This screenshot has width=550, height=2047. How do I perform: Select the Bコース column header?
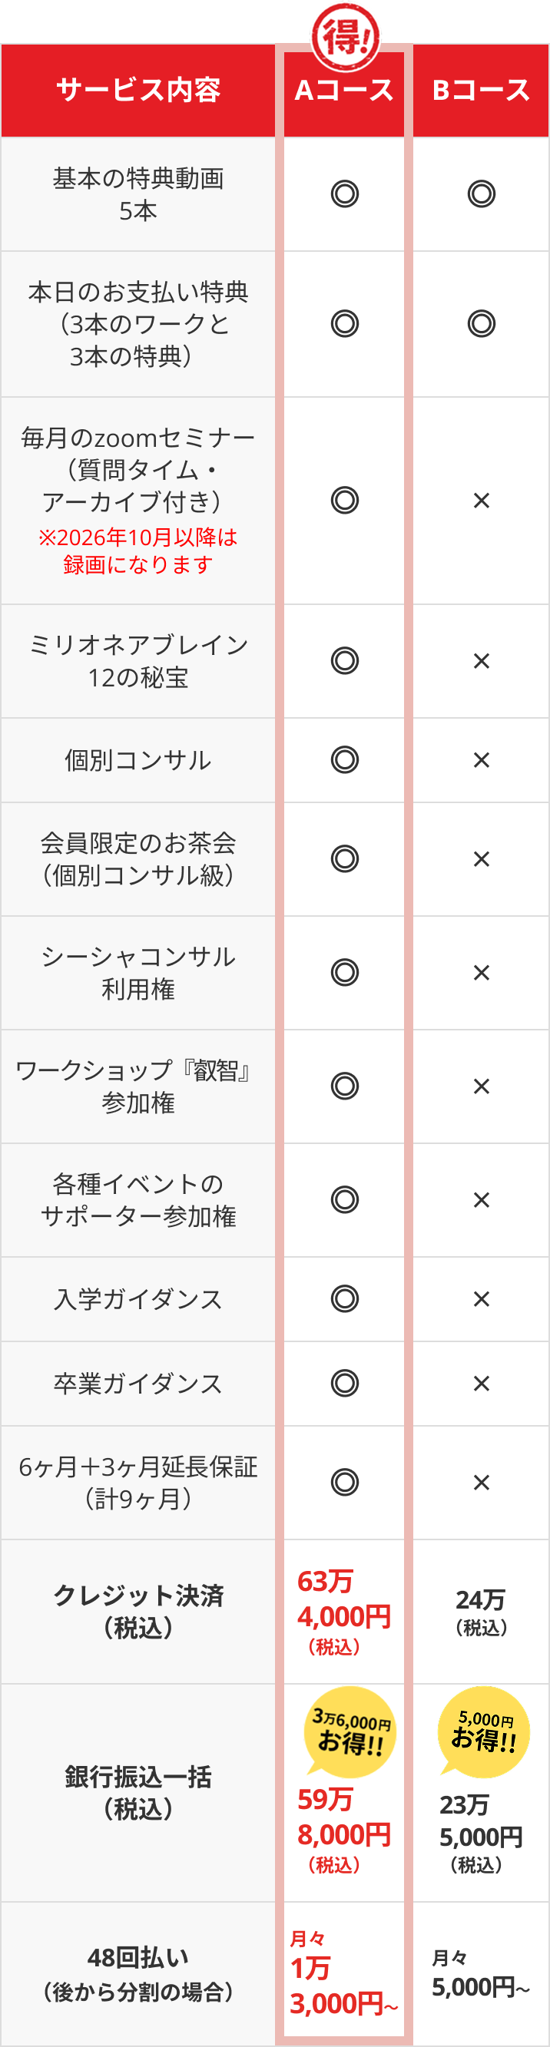pos(481,91)
